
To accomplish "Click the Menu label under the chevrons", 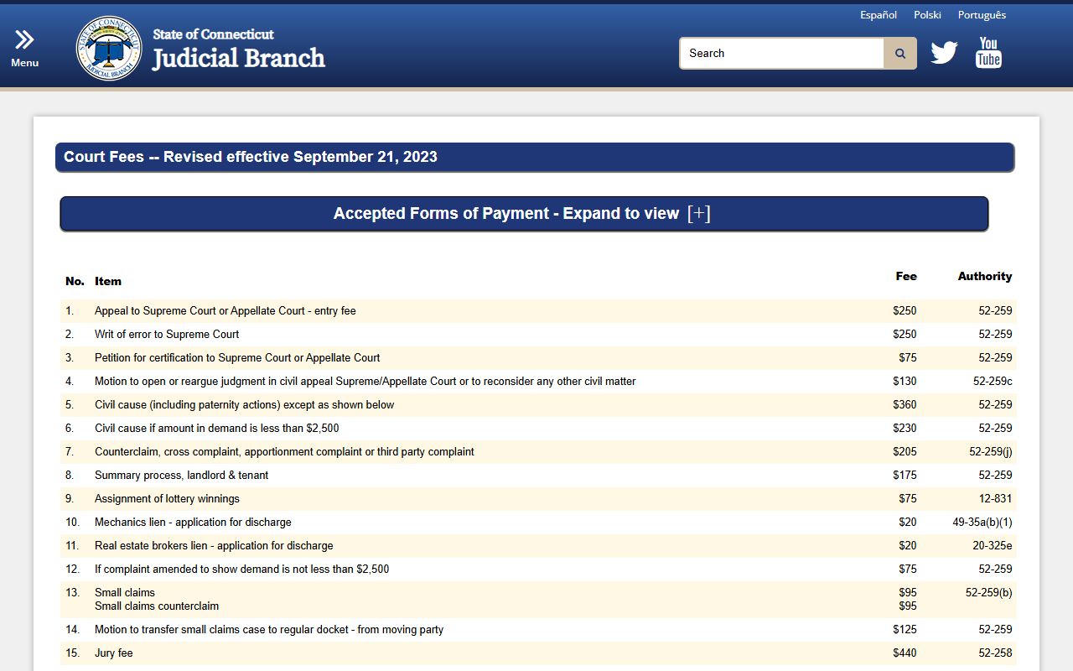I will tap(24, 63).
